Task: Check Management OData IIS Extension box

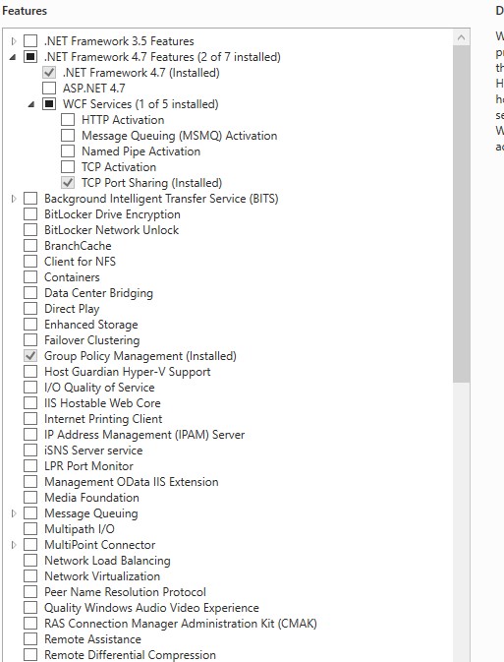Action: [30, 482]
